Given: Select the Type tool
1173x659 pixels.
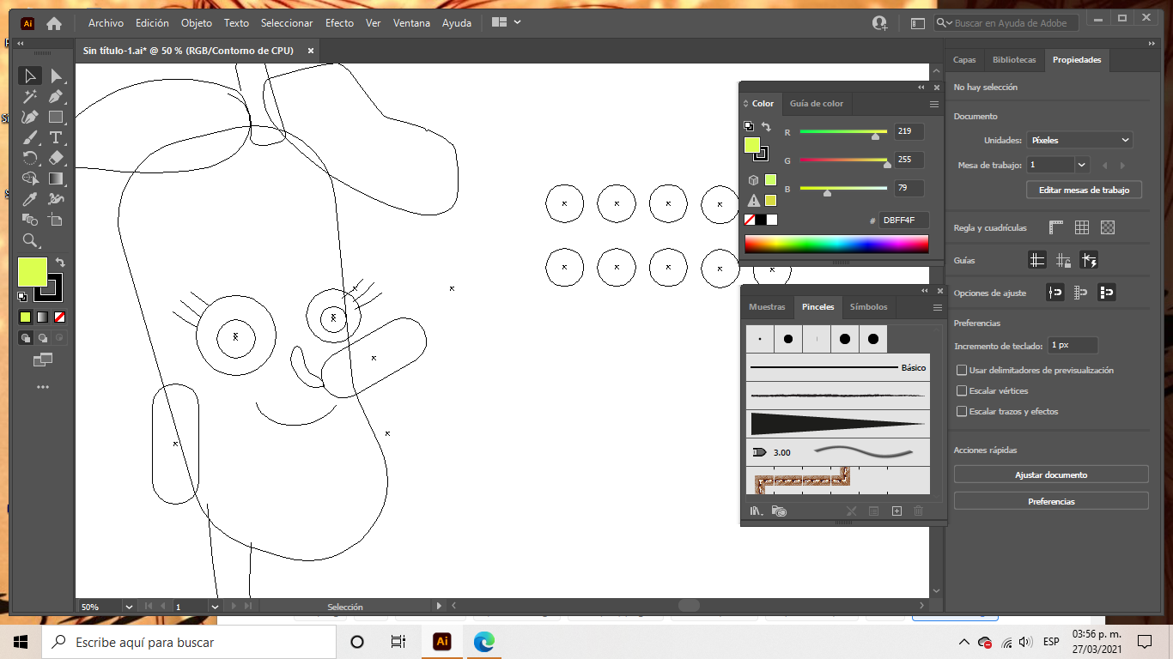Looking at the screenshot, I should click(57, 137).
